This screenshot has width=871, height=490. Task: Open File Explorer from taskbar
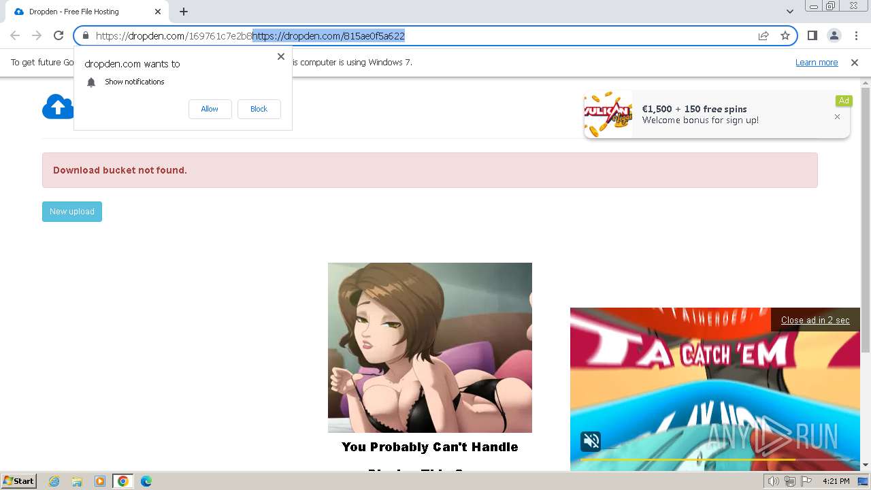point(77,481)
